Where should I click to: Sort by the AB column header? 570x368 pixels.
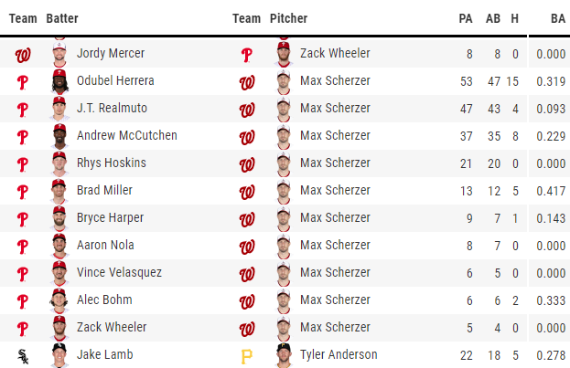493,18
